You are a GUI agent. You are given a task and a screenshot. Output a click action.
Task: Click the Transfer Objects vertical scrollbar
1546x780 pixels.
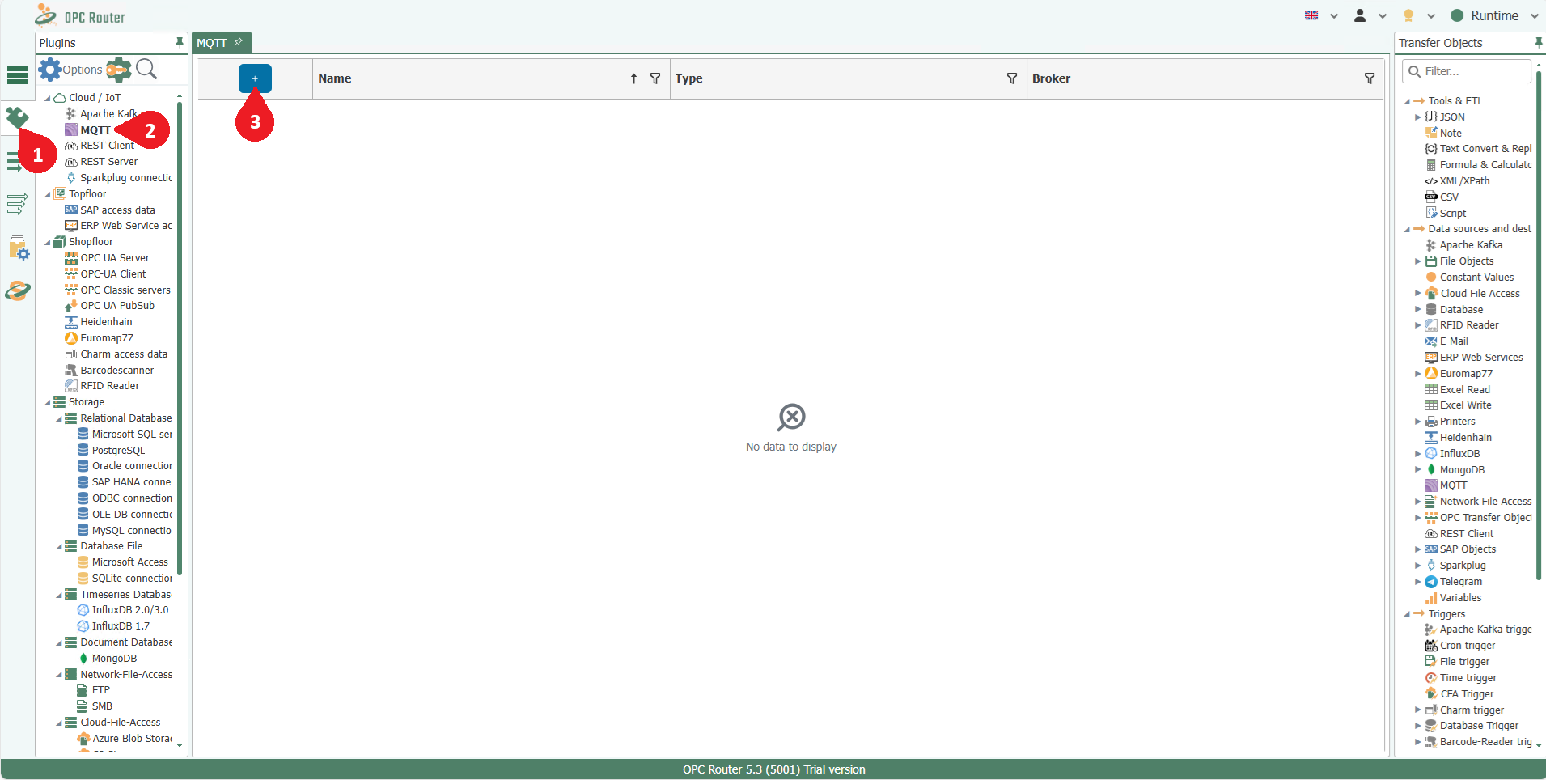(x=1539, y=326)
